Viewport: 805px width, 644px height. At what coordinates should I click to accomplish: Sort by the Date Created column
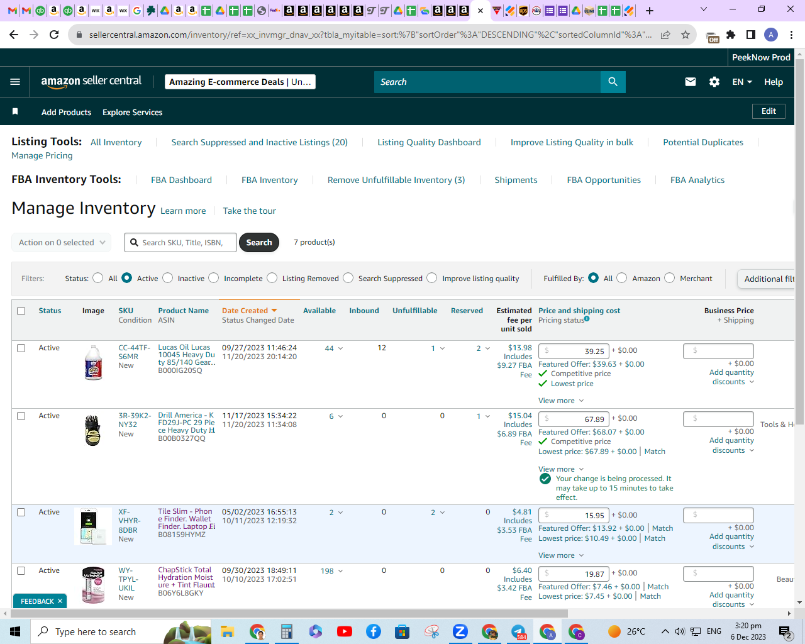tap(249, 311)
